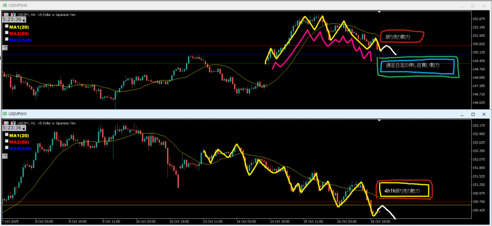Maximize the USDJPY,H1 chart window

click(x=473, y=114)
